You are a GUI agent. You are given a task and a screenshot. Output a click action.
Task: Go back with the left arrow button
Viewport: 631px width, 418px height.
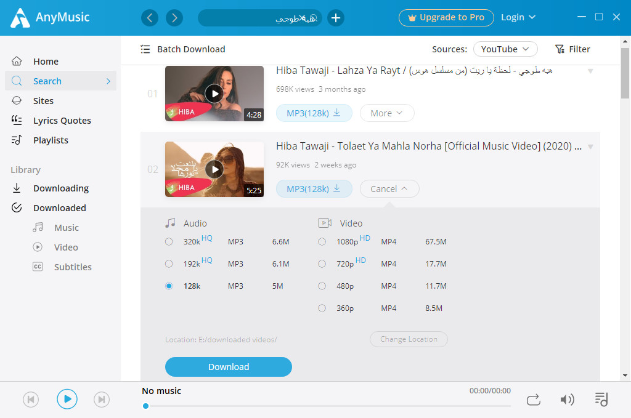[150, 18]
